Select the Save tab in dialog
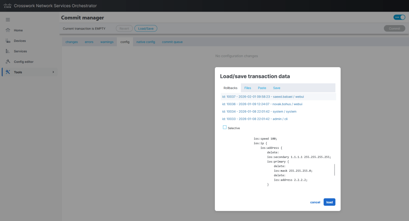Viewport: 409px width, 221px height. coord(277,88)
